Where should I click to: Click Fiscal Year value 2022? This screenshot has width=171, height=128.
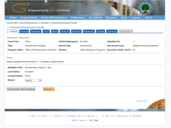[28, 42]
